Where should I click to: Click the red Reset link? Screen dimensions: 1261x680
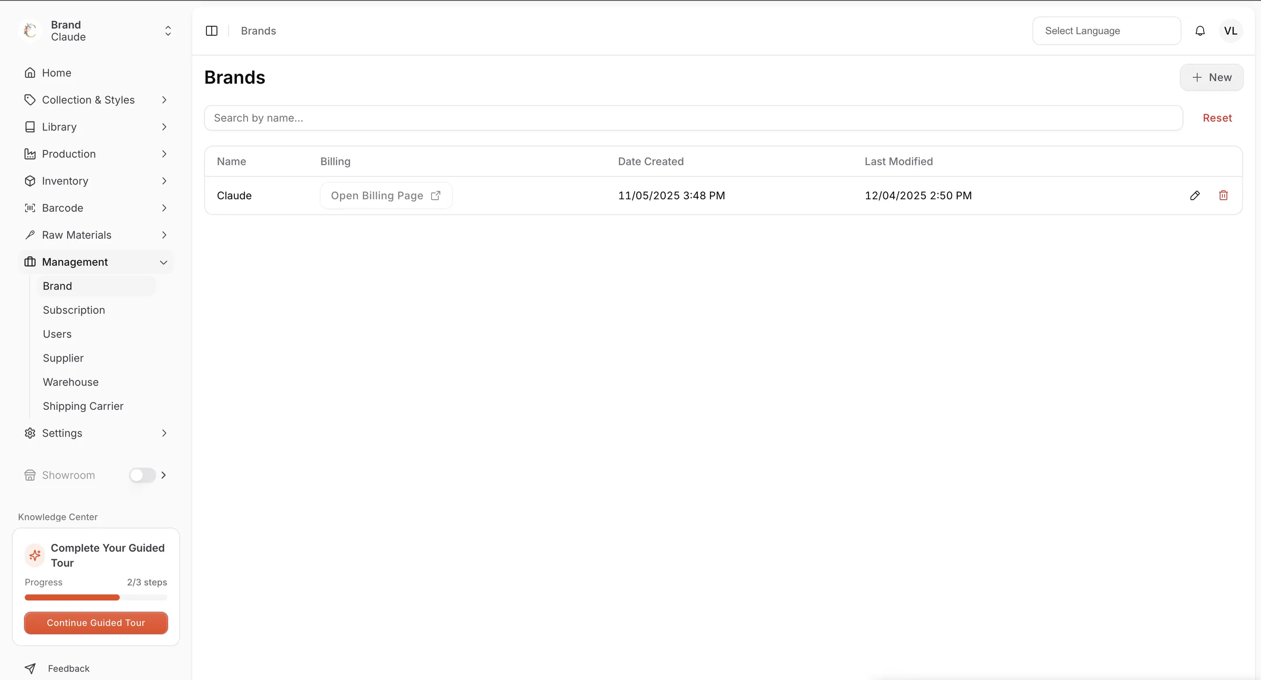(1217, 118)
